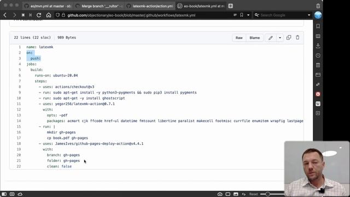Open the Bookmarks side panel
This screenshot has height=197, width=350.
pos(318,26)
